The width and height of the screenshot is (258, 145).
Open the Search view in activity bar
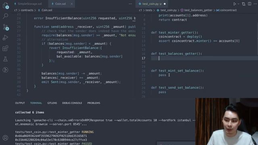(5, 16)
